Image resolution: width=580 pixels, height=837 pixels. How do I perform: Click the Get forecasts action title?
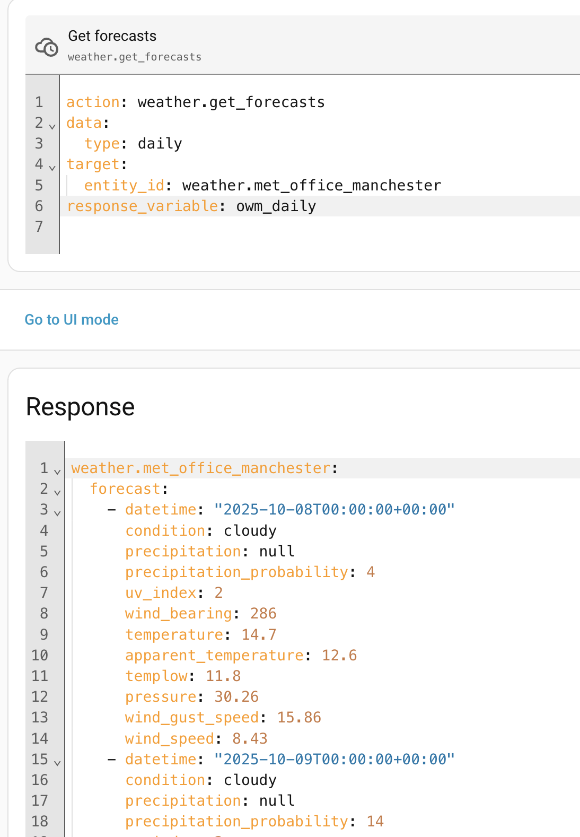tap(112, 36)
